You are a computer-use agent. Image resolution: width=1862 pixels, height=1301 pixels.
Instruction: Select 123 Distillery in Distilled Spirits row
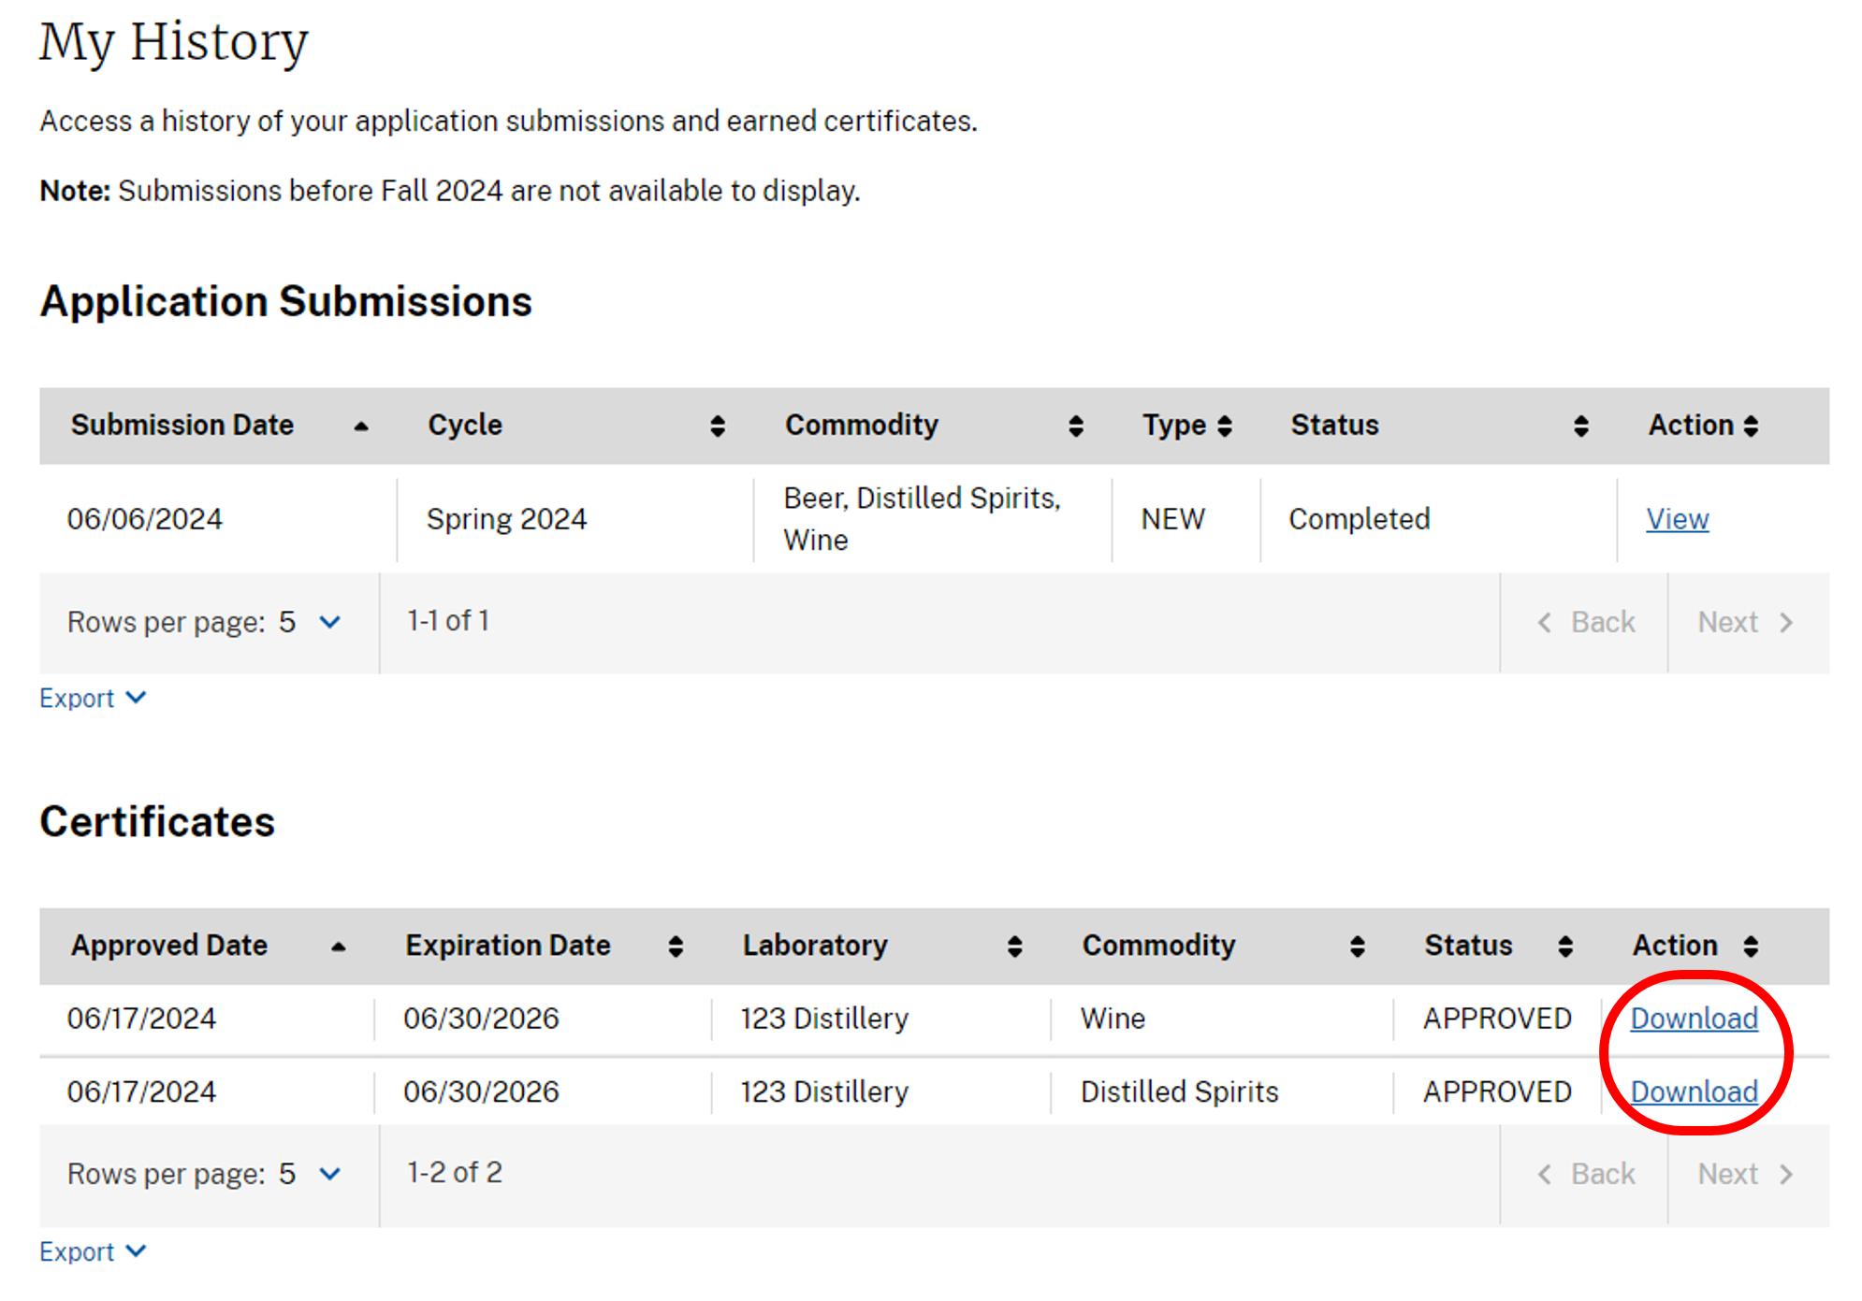(x=824, y=1091)
